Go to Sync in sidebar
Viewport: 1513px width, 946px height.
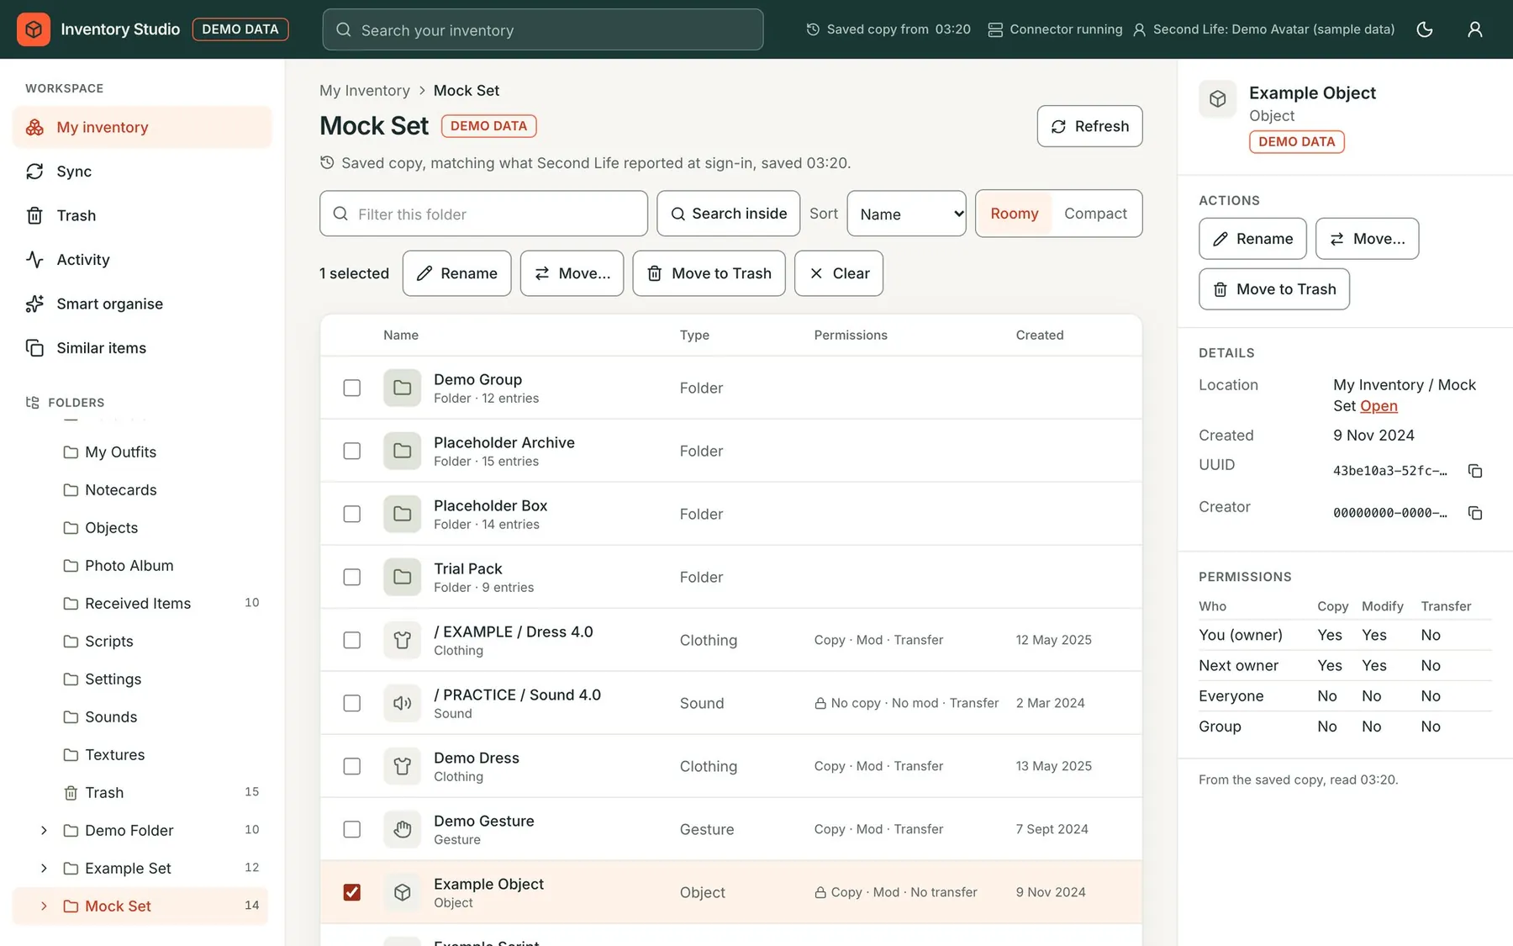142,172
